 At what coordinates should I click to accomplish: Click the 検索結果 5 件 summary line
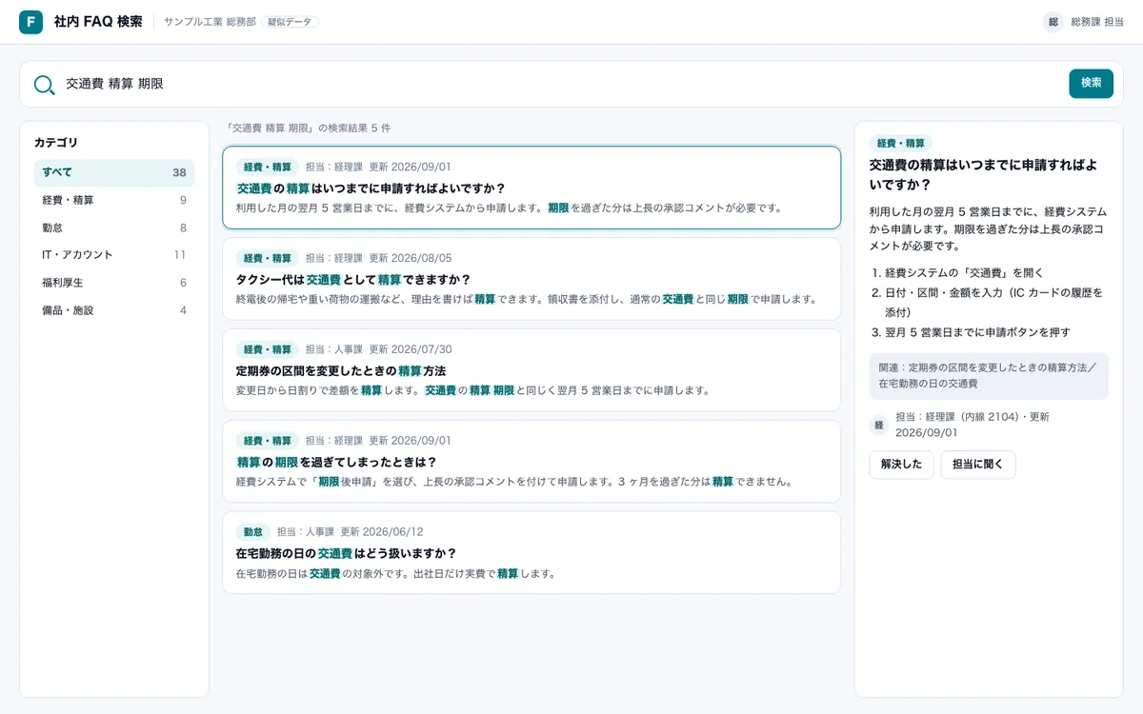[x=308, y=128]
